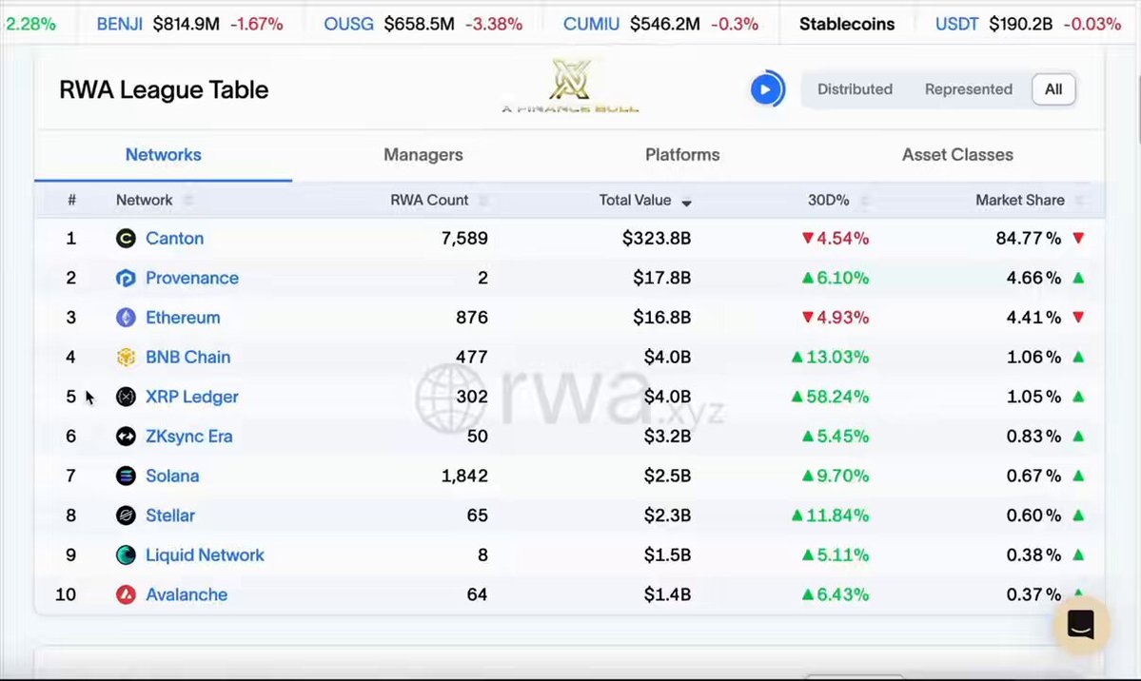The width and height of the screenshot is (1141, 681).
Task: Click the BNB Chain logo icon
Action: [126, 358]
